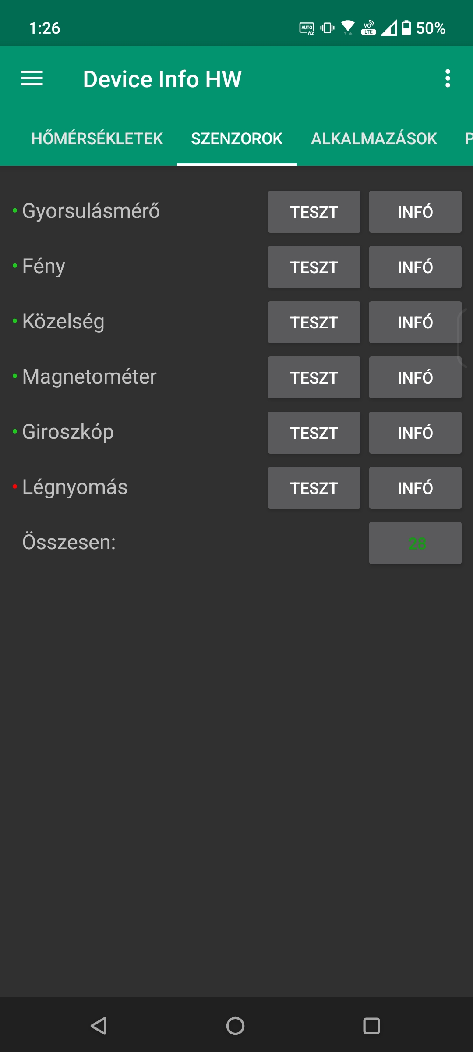The height and width of the screenshot is (1052, 473).
Task: Open the hamburger navigation menu
Action: pos(32,78)
